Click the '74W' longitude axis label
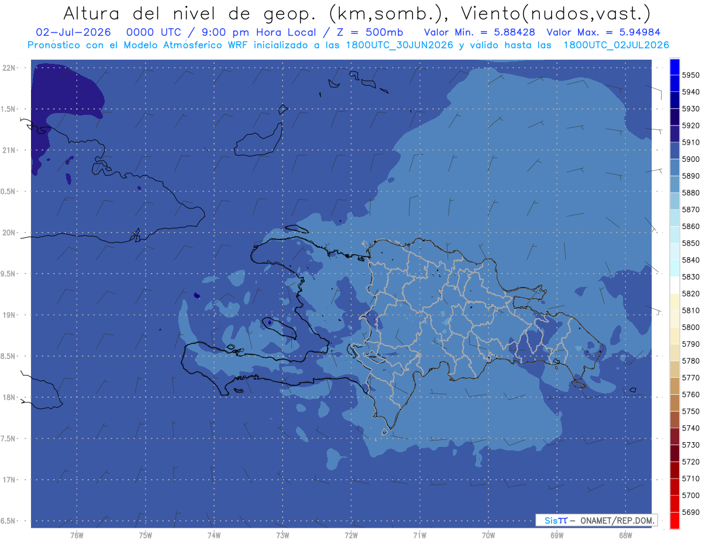The height and width of the screenshot is (543, 702). (214, 535)
